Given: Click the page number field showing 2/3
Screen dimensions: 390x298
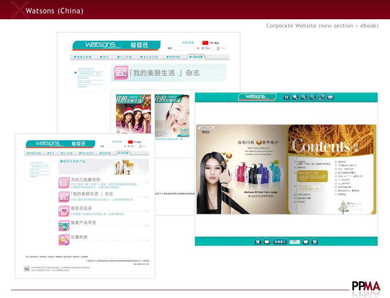Looking at the screenshot, I should [295, 242].
